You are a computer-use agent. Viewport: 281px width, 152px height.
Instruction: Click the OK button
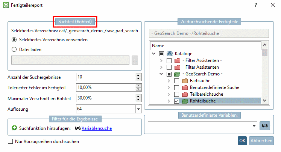tap(242, 141)
